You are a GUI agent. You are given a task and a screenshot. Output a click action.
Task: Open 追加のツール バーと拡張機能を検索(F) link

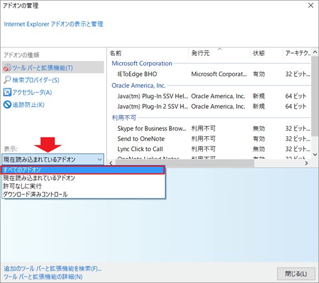click(x=52, y=269)
